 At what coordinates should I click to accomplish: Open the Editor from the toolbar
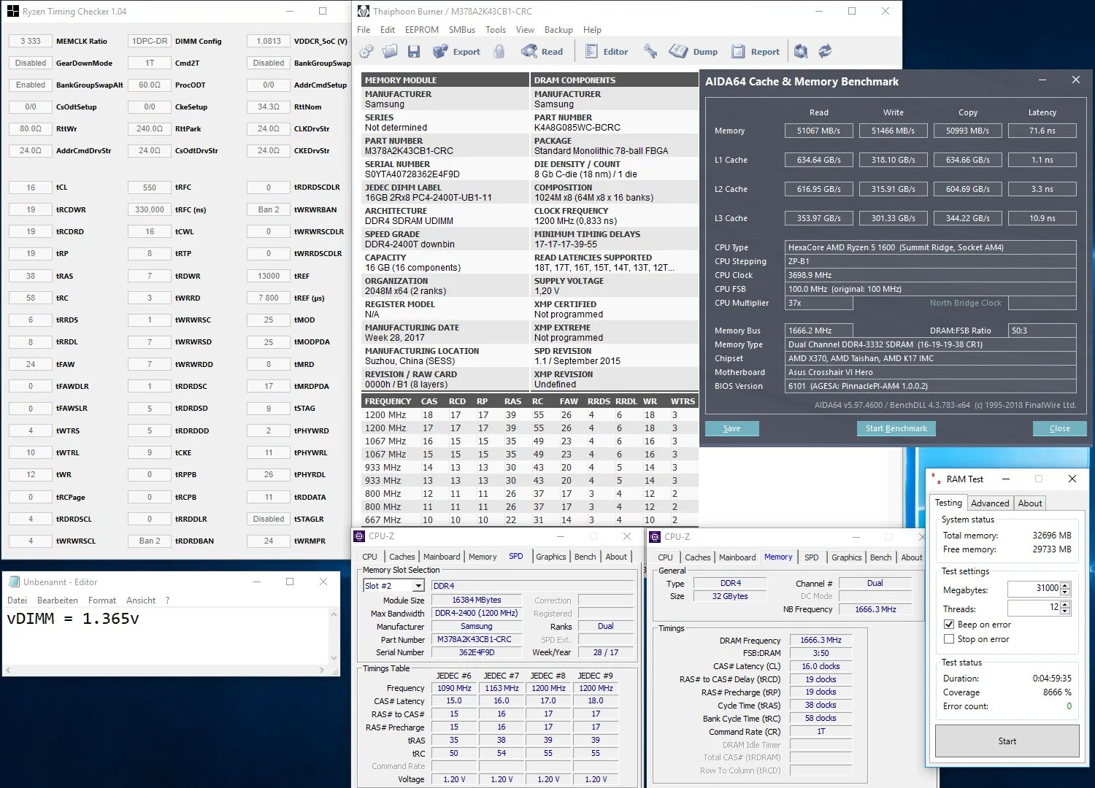606,51
